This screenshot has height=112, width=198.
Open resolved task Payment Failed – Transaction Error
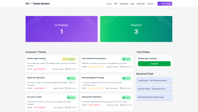click(x=154, y=89)
